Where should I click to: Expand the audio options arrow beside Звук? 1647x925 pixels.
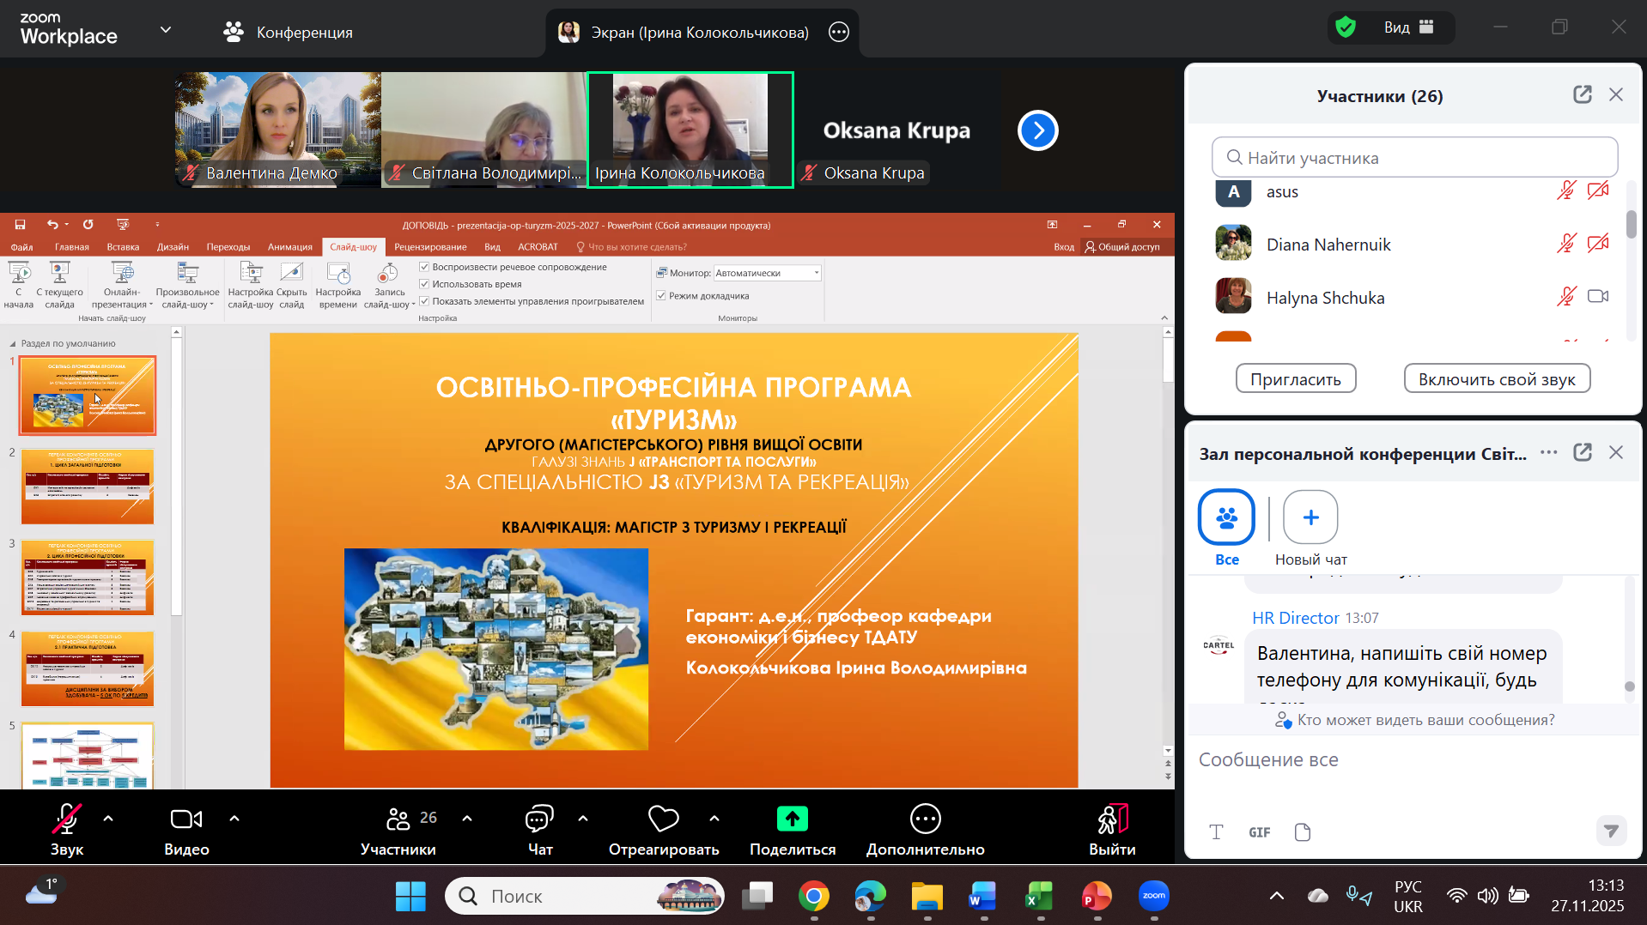(x=108, y=819)
